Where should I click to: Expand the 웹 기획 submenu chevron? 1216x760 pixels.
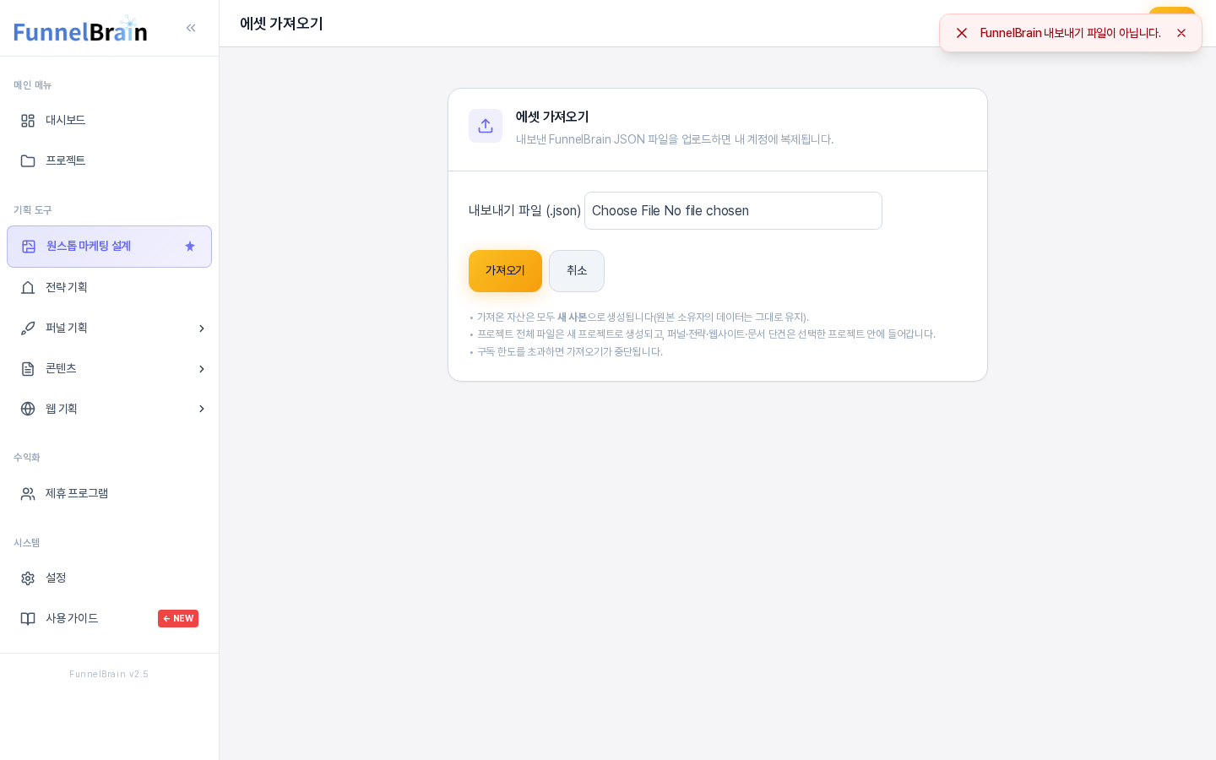click(202, 409)
